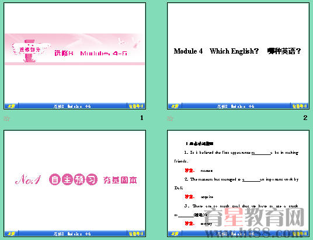313x240 pixels.
Task: Click the yellow right footer button on slide 1
Action: 136,106
